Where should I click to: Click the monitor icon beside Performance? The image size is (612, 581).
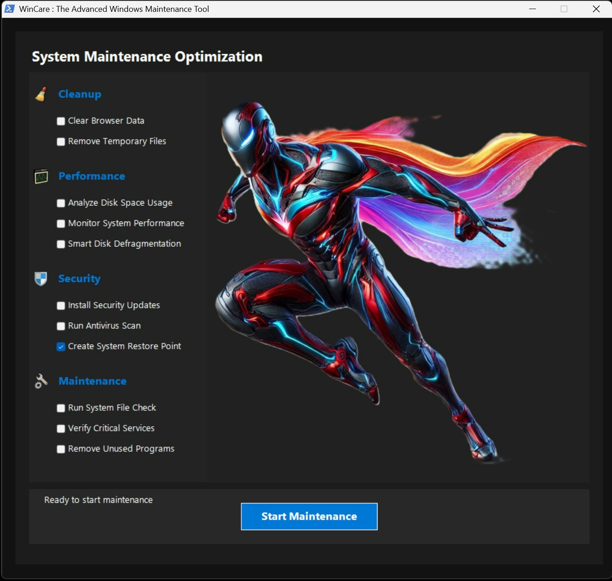(x=41, y=176)
